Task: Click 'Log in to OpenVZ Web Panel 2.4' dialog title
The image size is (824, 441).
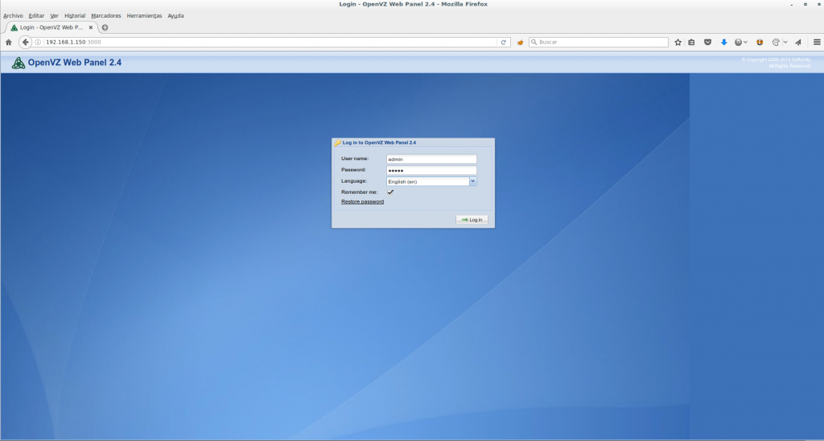Action: [379, 142]
